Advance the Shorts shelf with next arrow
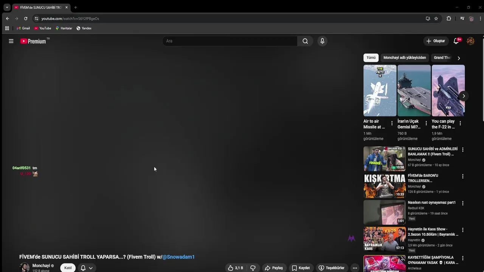 pyautogui.click(x=464, y=96)
